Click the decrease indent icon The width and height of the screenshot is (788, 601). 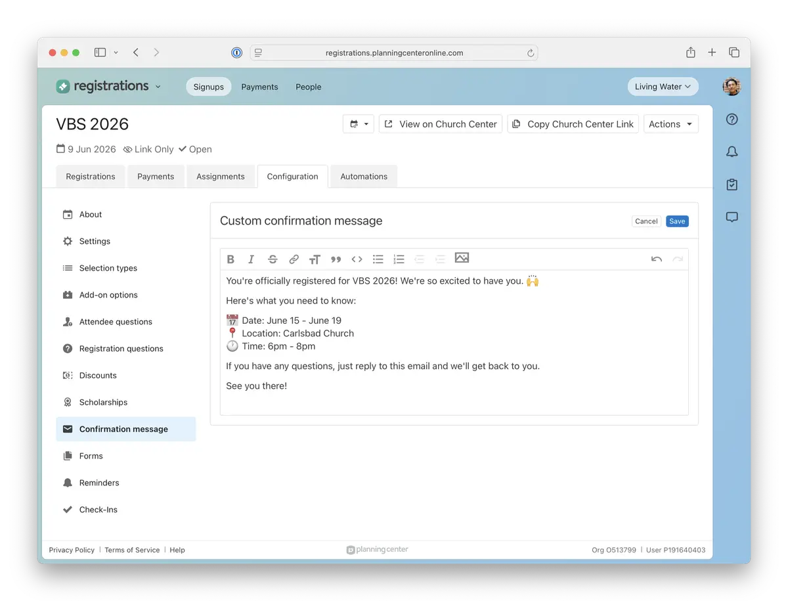[x=420, y=259]
